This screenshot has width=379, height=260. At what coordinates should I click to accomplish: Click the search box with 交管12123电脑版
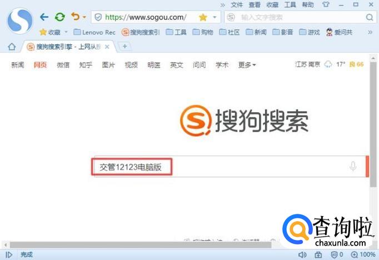230,167
